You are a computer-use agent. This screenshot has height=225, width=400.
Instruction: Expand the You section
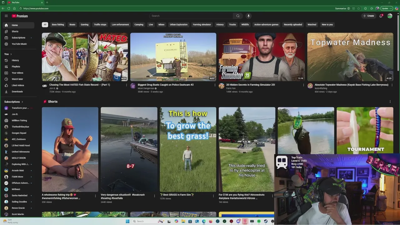8,54
